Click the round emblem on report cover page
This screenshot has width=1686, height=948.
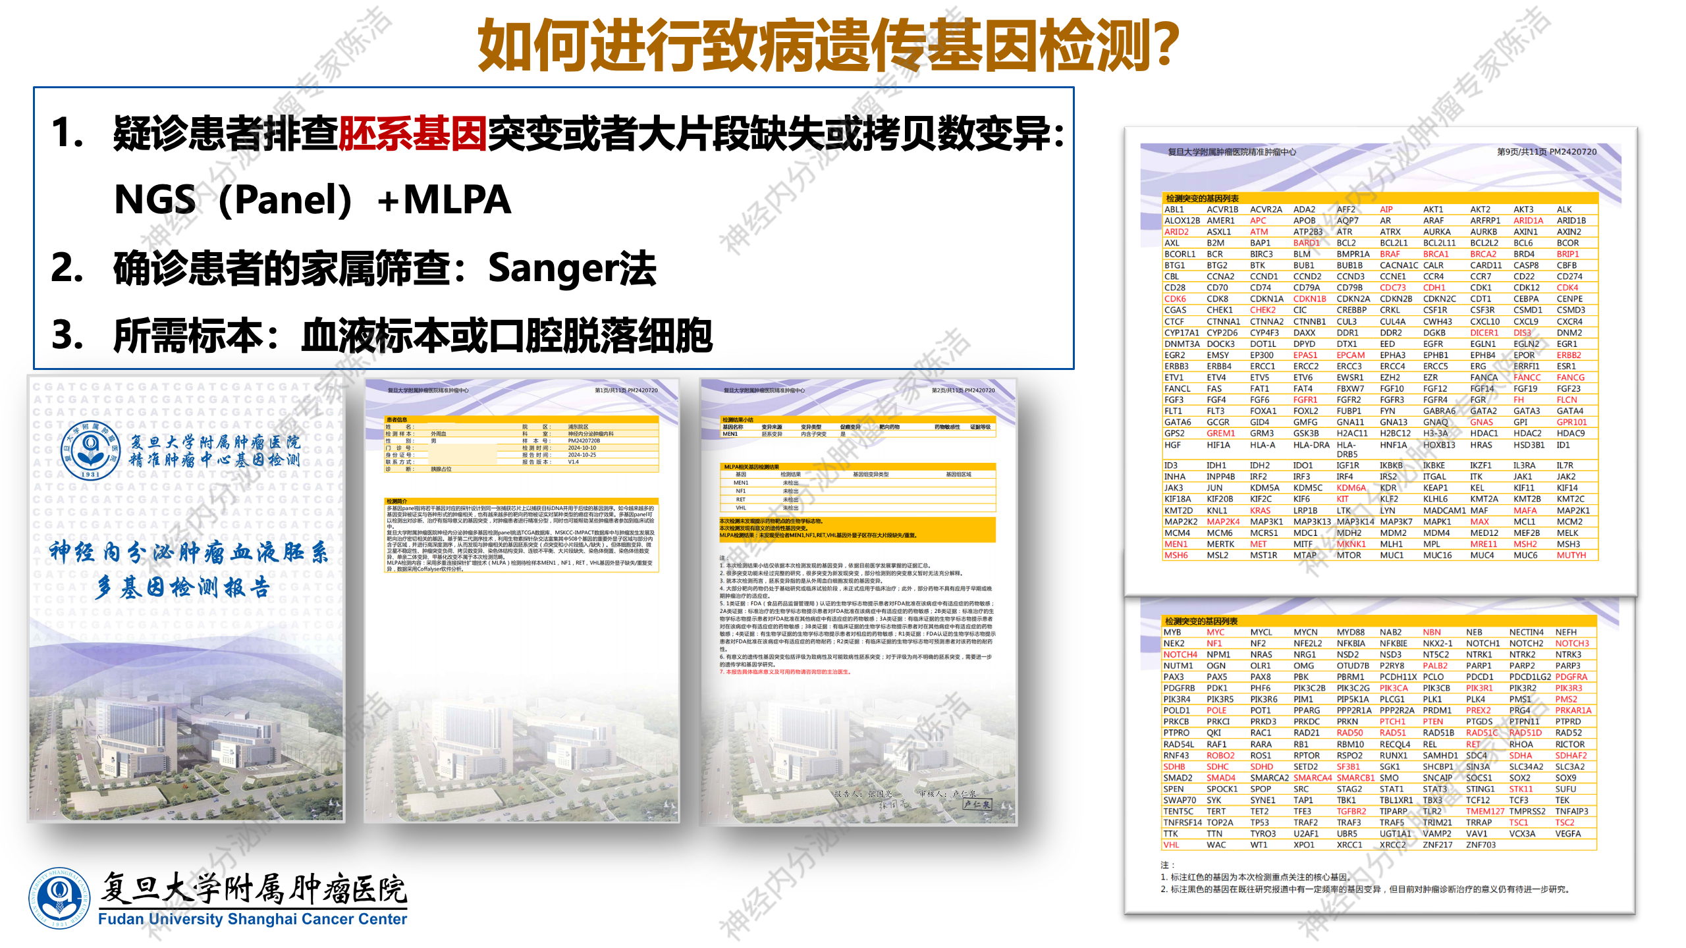(90, 450)
